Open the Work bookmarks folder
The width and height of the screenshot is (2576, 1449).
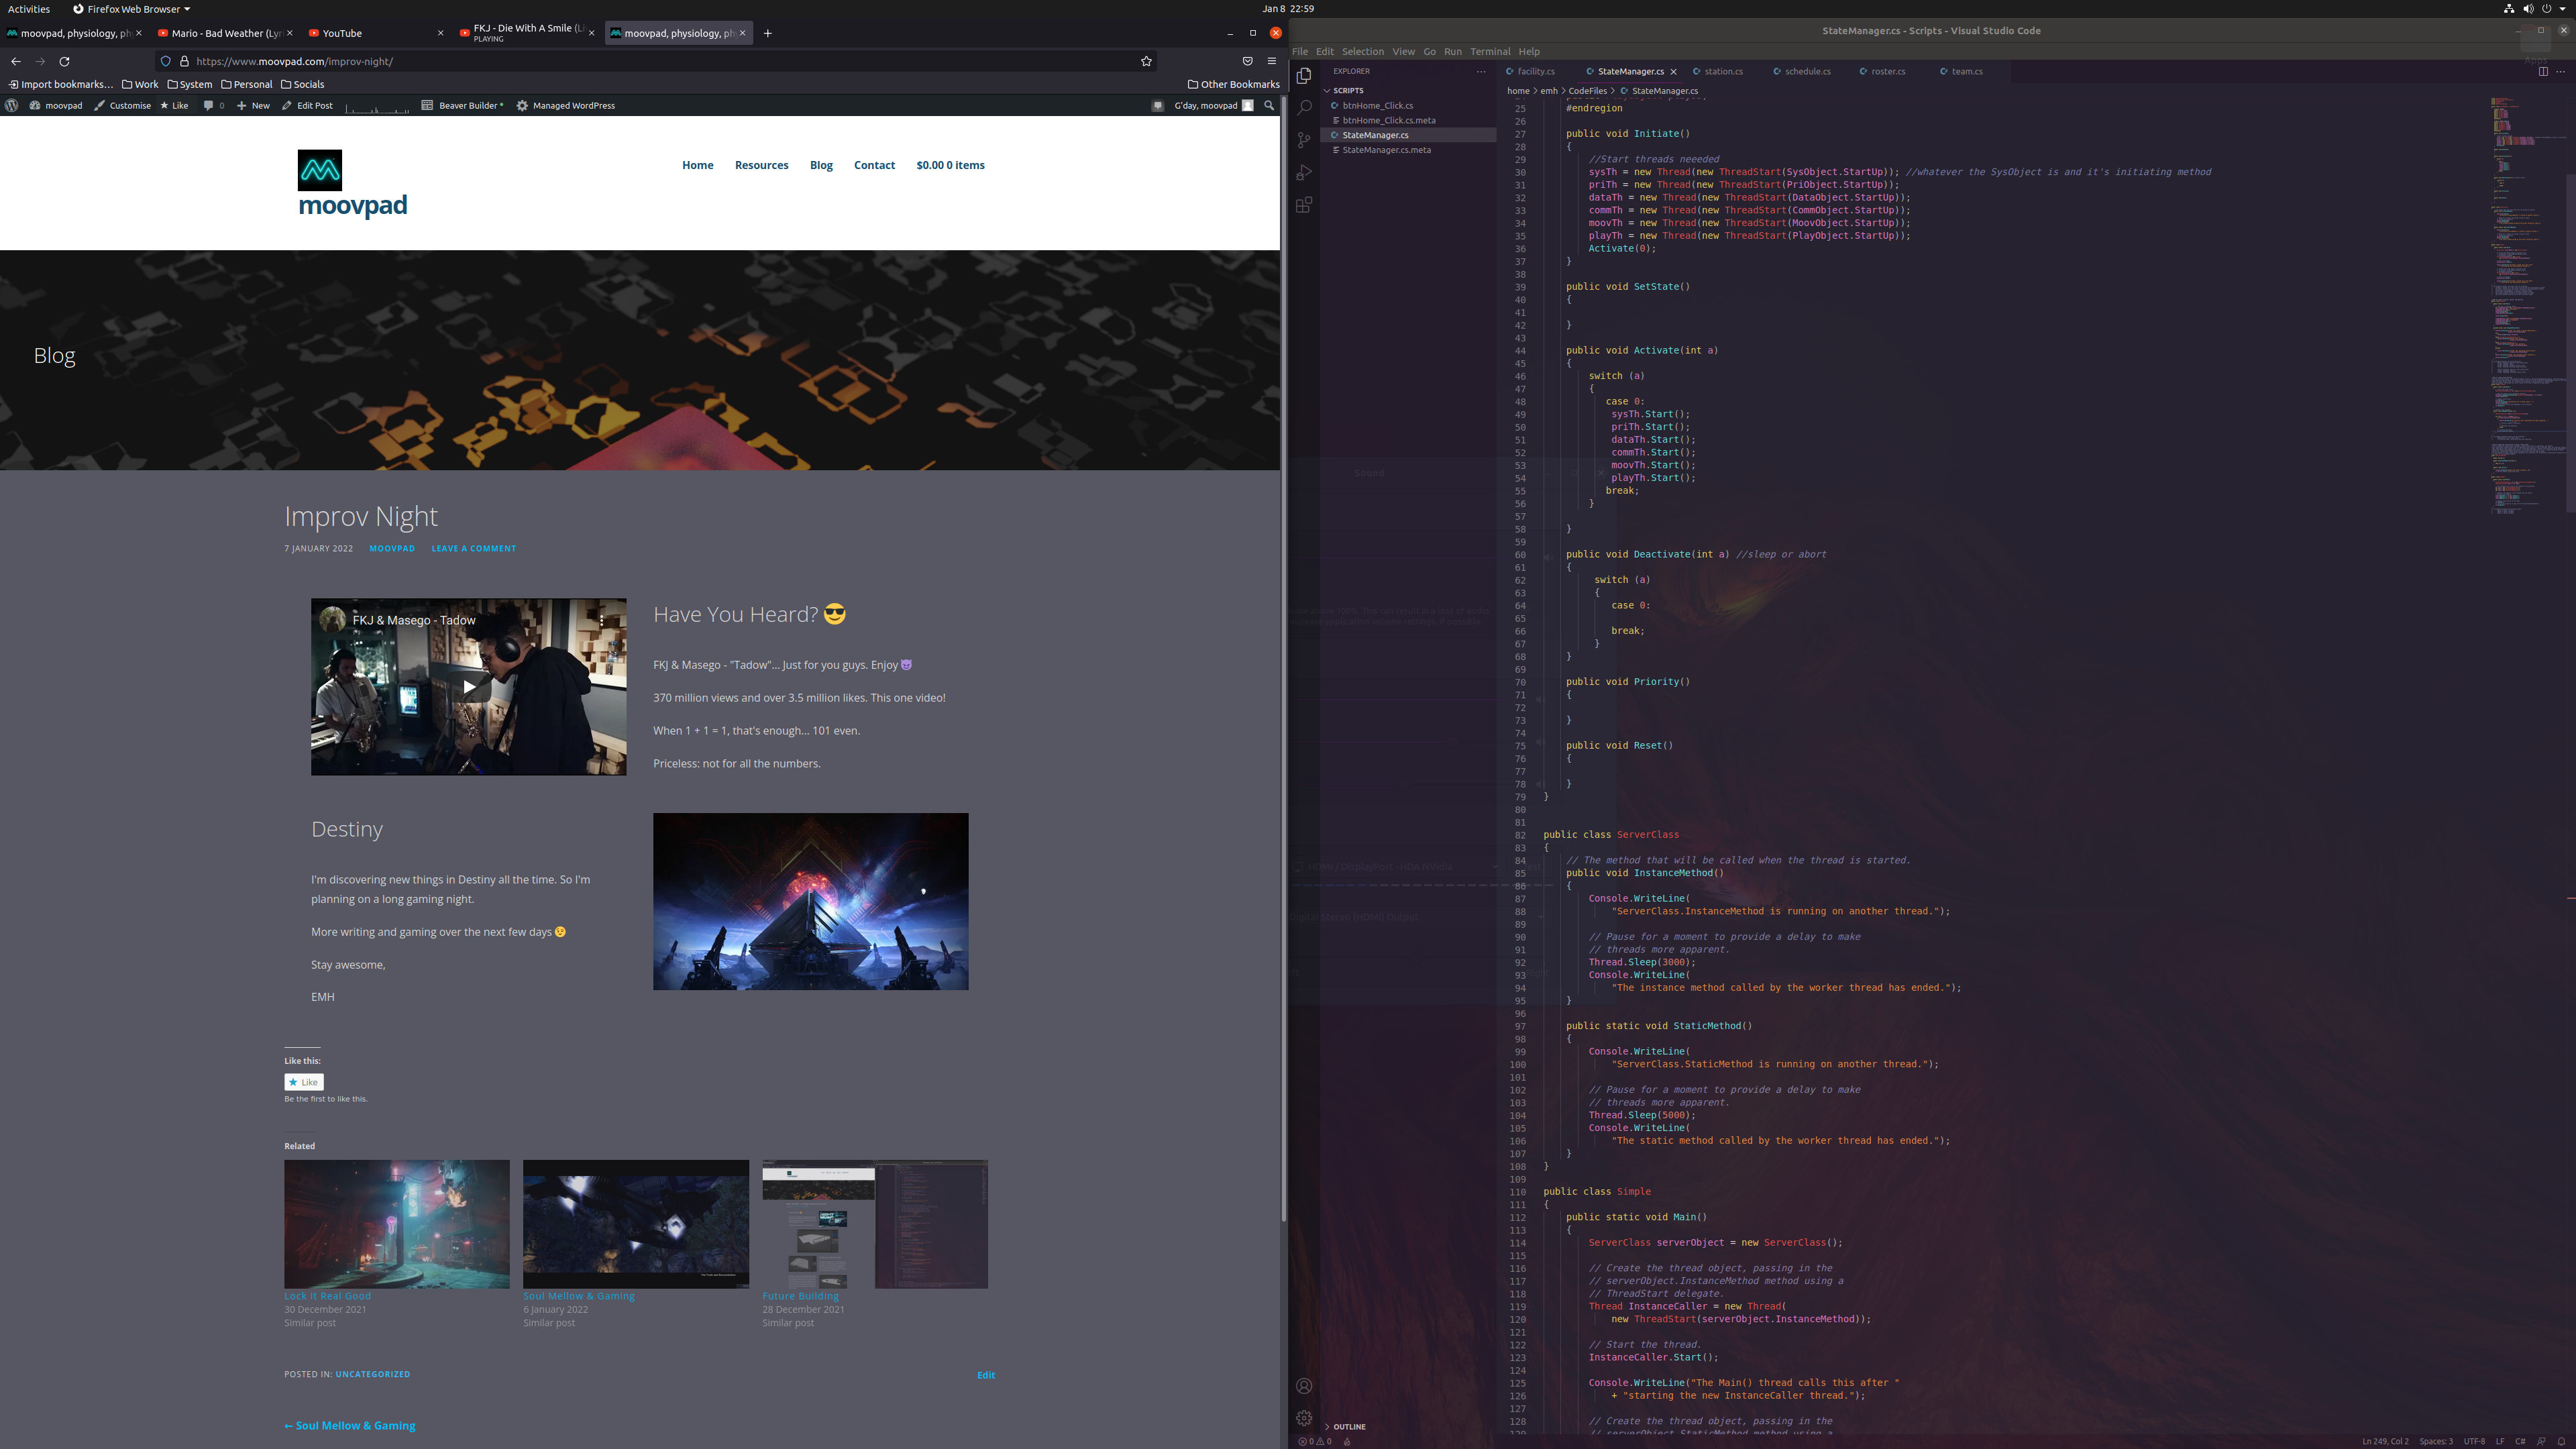coord(140,84)
